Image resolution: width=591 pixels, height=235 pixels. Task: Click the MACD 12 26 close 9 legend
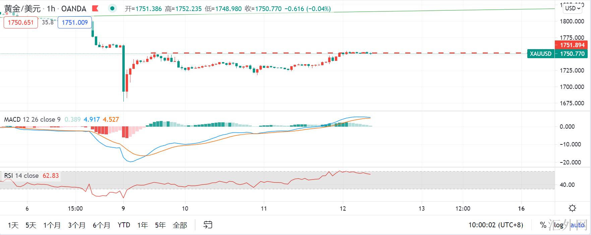click(32, 119)
